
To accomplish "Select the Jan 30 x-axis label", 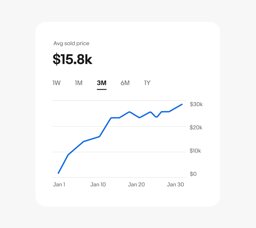I will (x=175, y=184).
